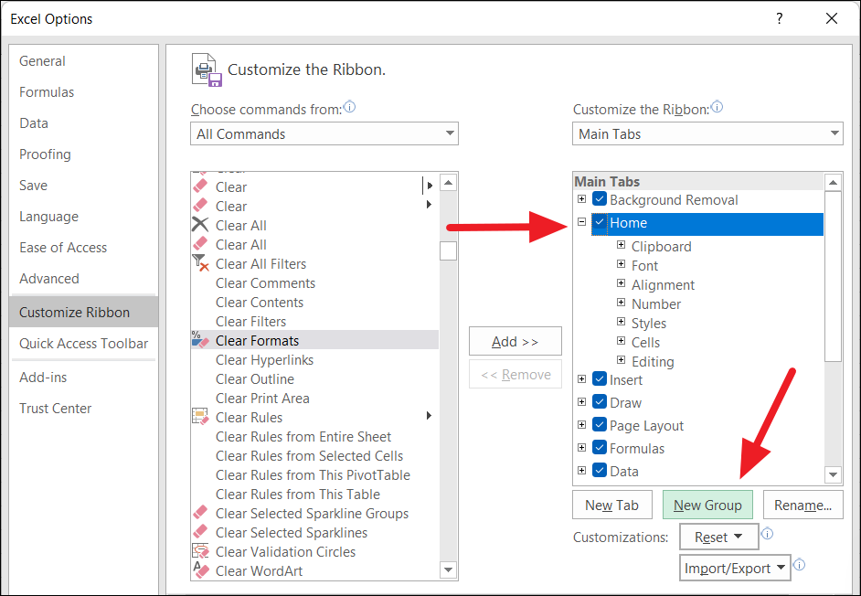This screenshot has width=861, height=596.
Task: Collapse the Home tab node
Action: click(x=581, y=222)
